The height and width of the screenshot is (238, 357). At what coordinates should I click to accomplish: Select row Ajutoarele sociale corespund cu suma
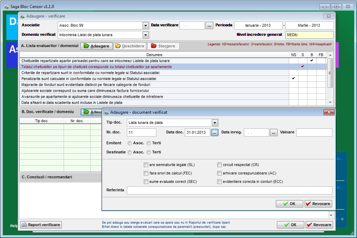pyautogui.click(x=173, y=91)
